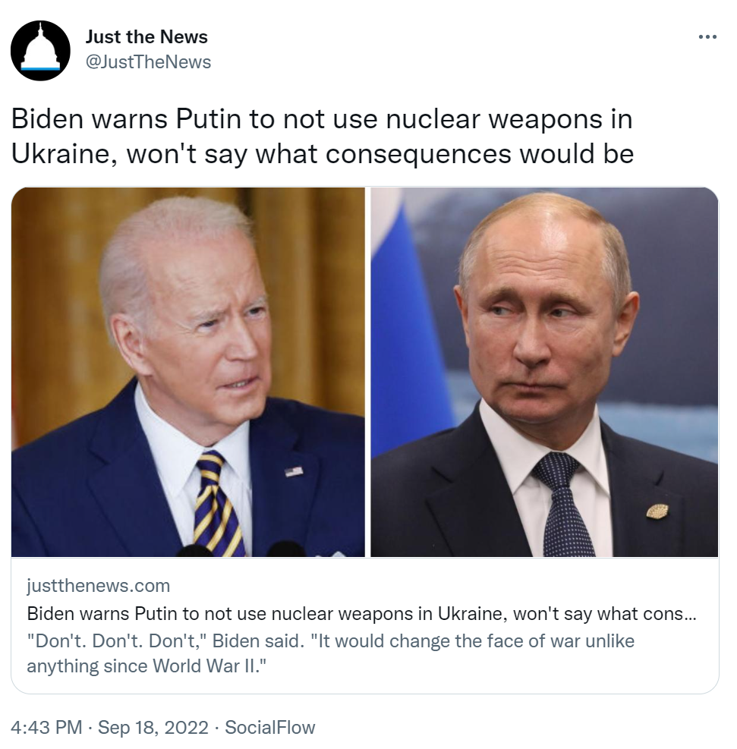Image resolution: width=737 pixels, height=749 pixels.
Task: Click the justthenews.com domain label
Action: (x=99, y=586)
